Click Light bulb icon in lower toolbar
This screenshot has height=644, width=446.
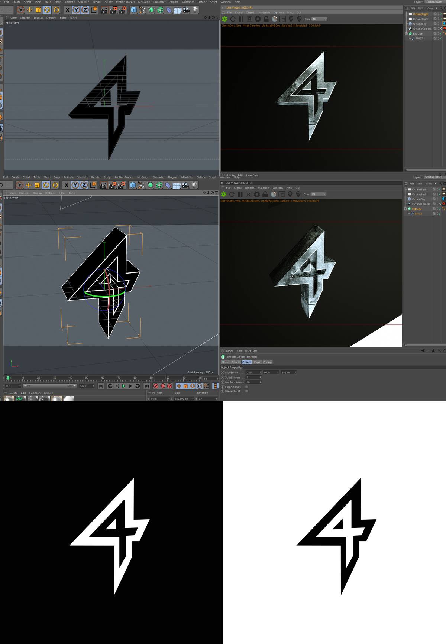point(194,185)
